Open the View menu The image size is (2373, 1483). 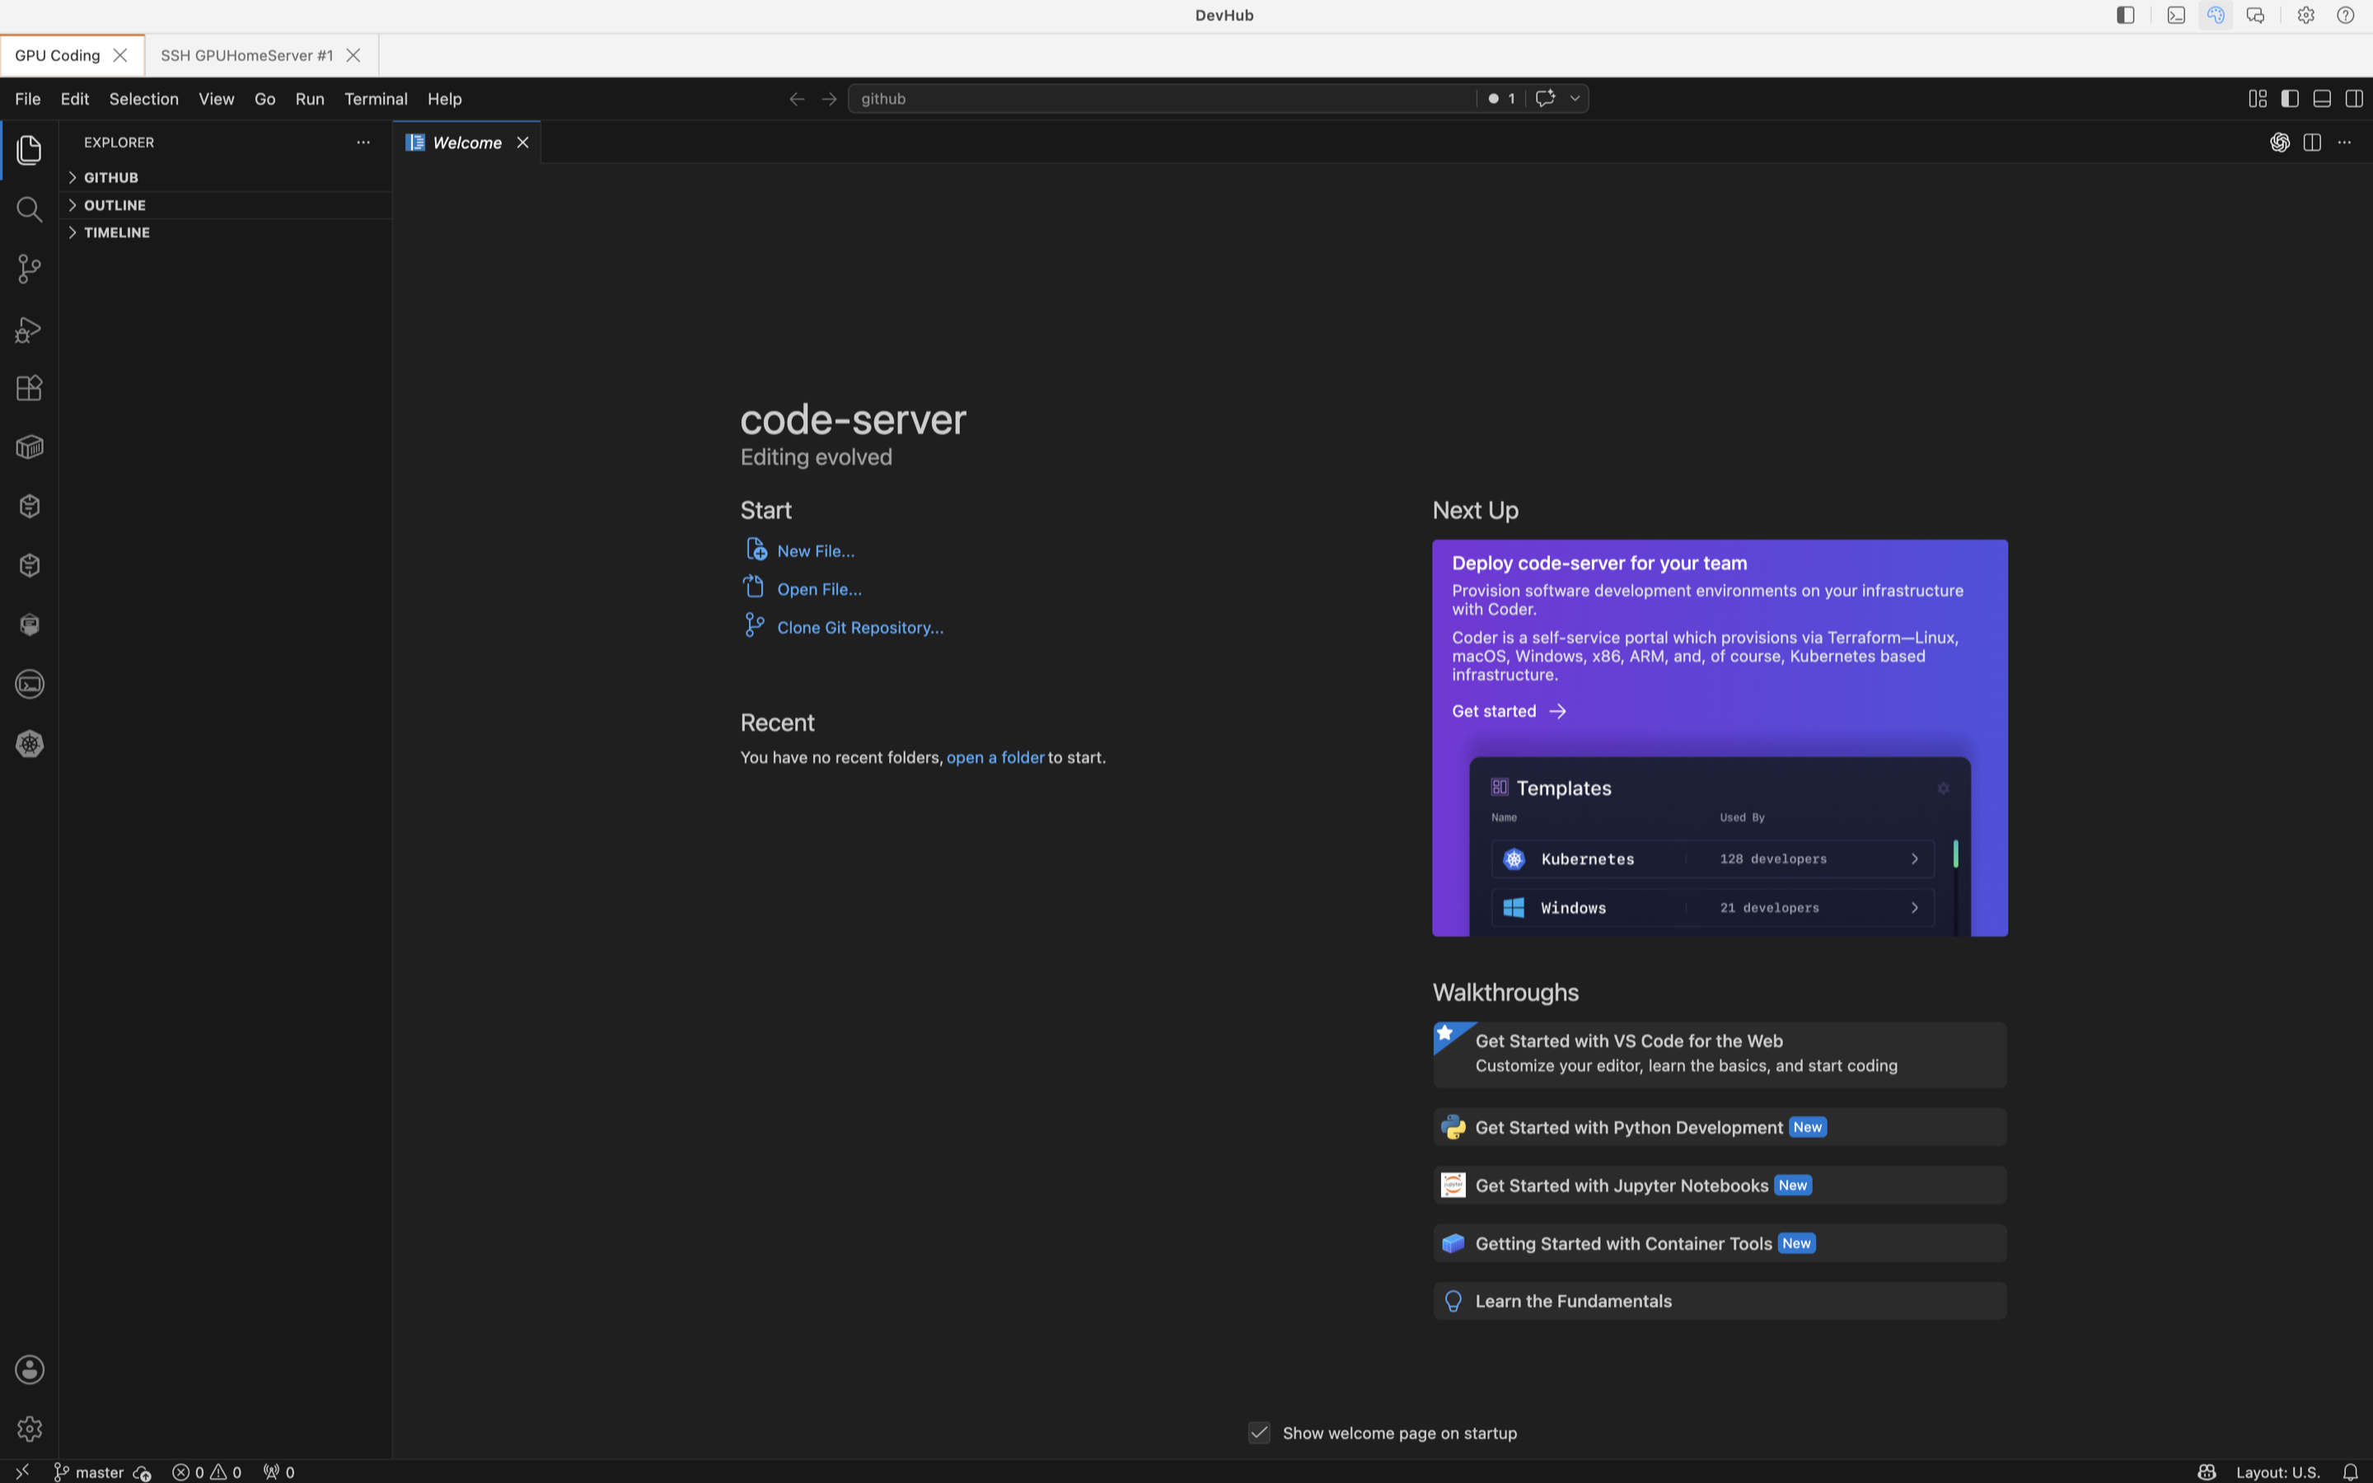[216, 99]
